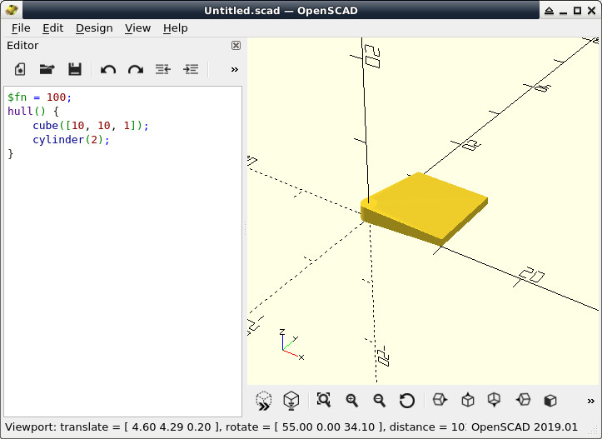The width and height of the screenshot is (602, 439).
Task: Close the Editor panel
Action: pyautogui.click(x=236, y=45)
